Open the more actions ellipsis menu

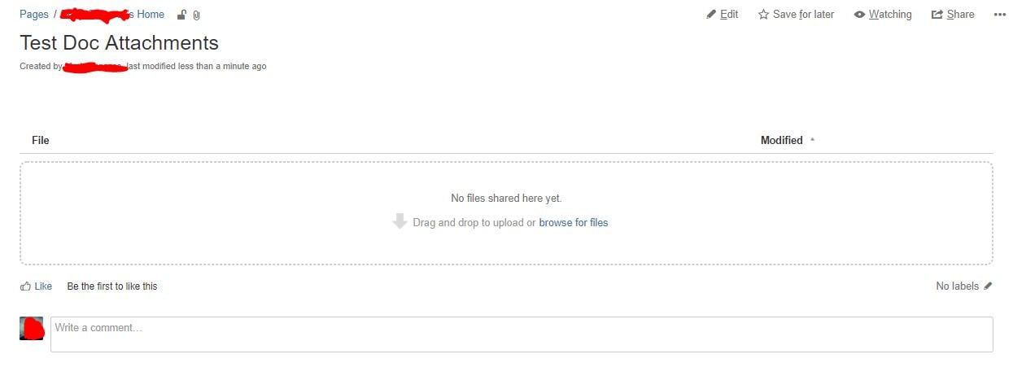[1000, 15]
